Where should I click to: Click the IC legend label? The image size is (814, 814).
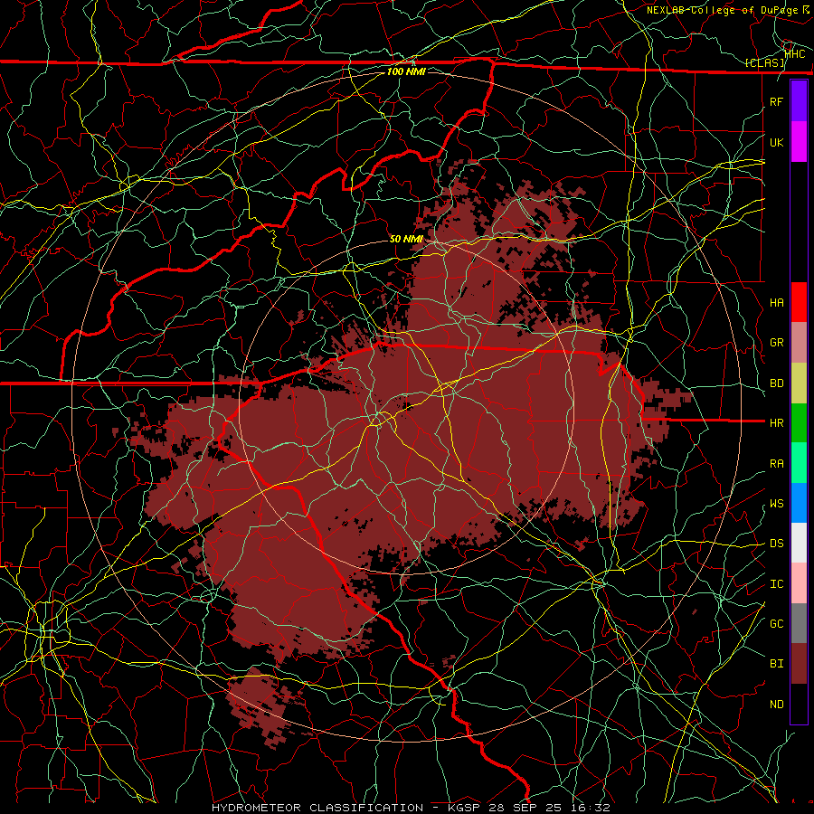pyautogui.click(x=776, y=584)
